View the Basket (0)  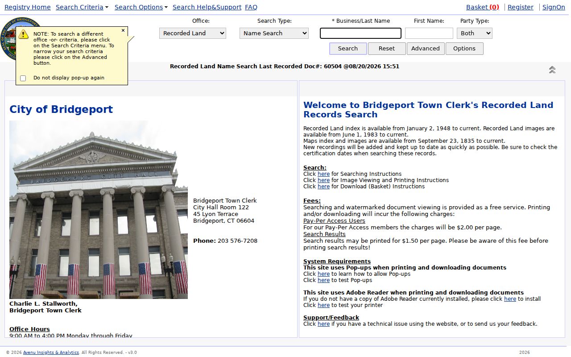pos(483,7)
